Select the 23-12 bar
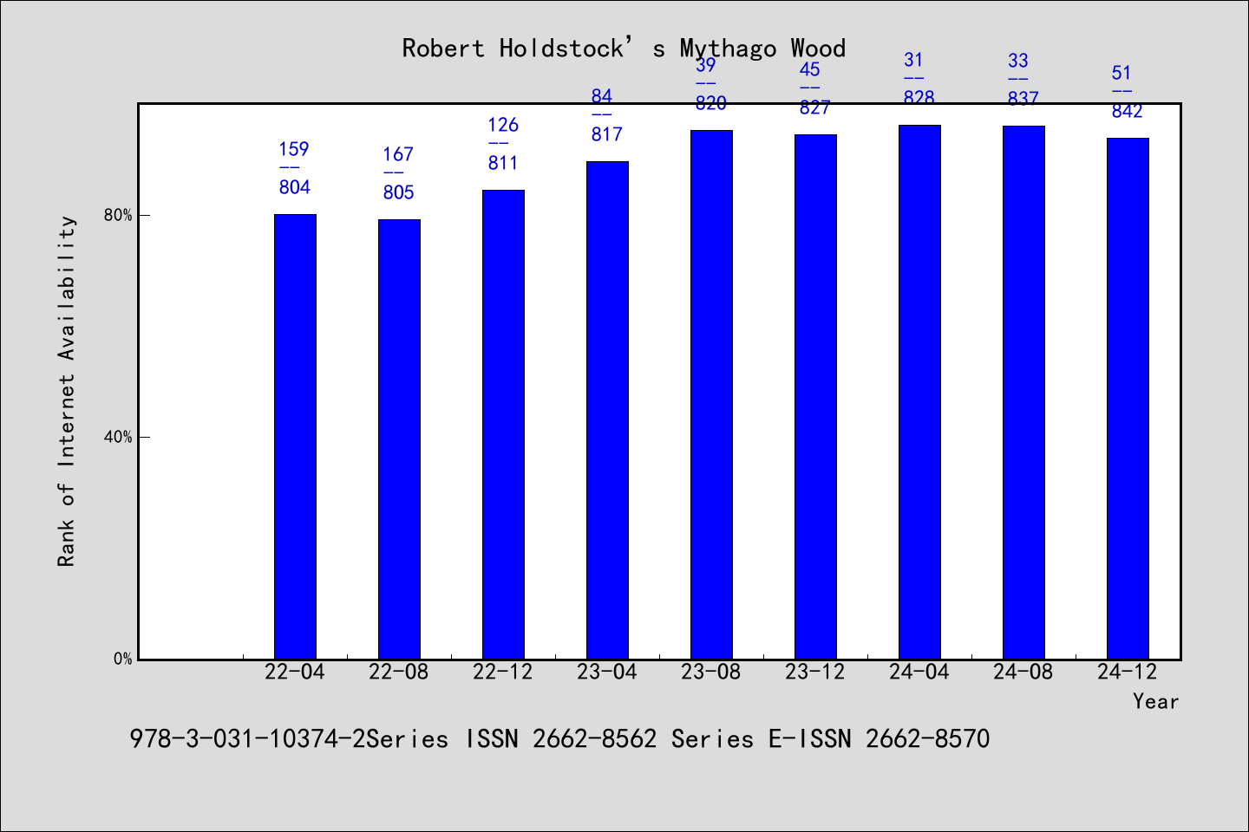Viewport: 1249px width, 832px height. click(815, 397)
